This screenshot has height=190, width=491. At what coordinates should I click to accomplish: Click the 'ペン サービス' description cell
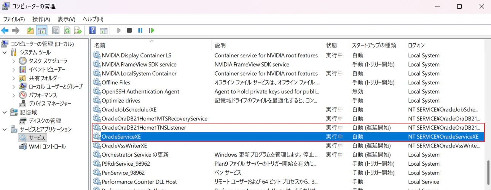tap(228, 173)
